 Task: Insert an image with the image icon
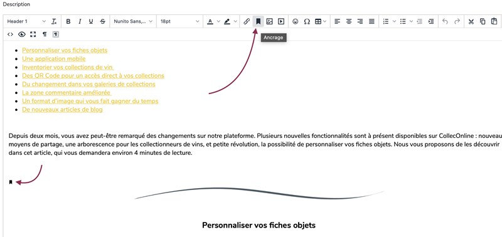(270, 21)
